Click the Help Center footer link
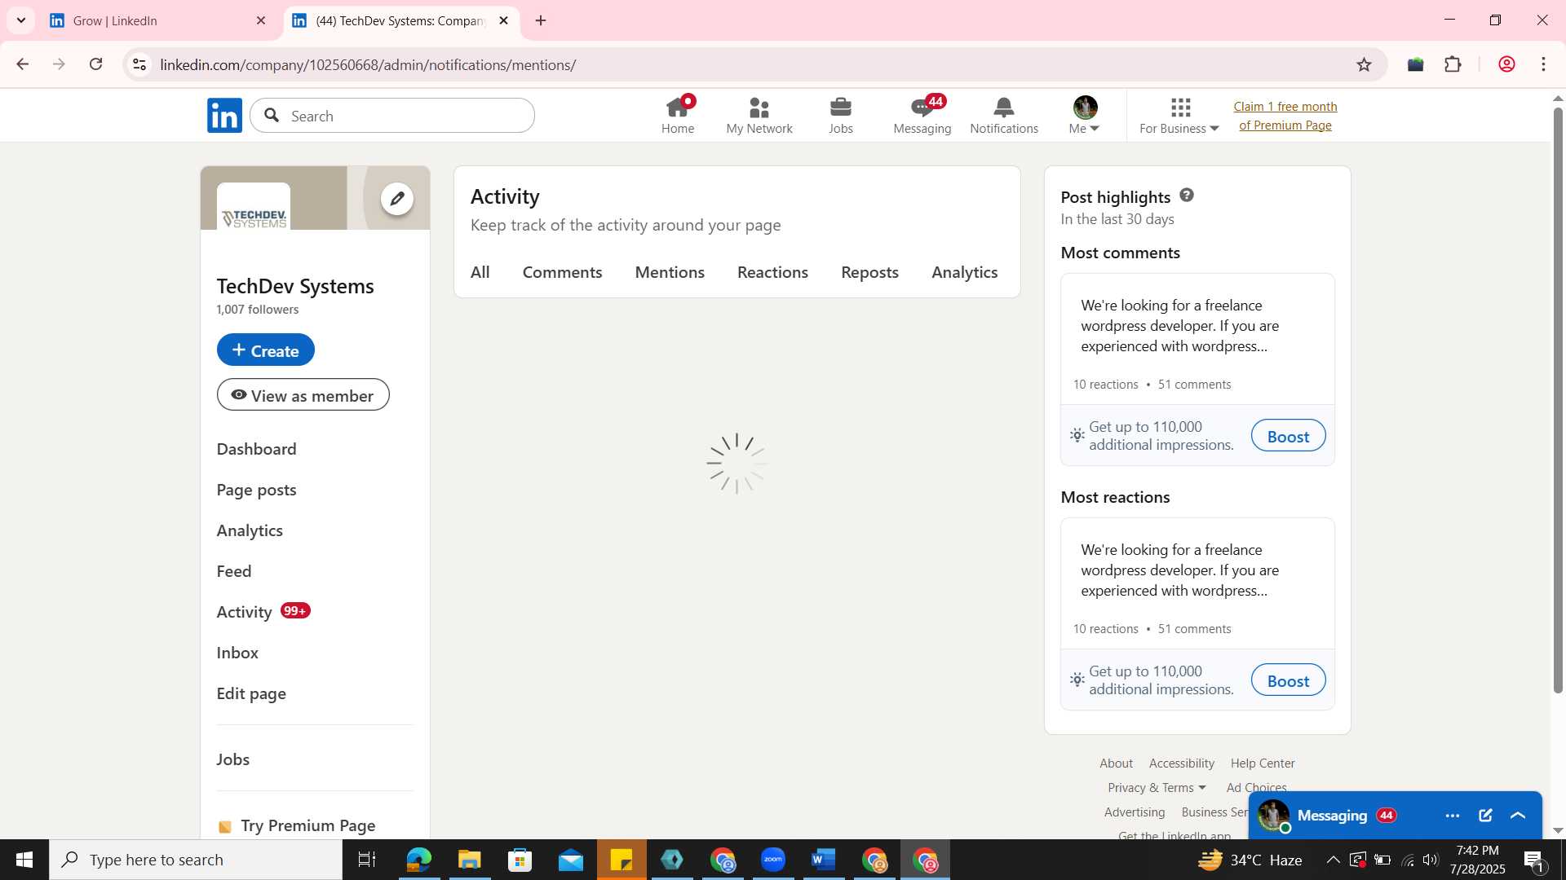The width and height of the screenshot is (1566, 880). tap(1263, 763)
